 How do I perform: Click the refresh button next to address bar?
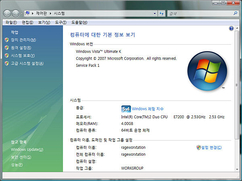click(162, 14)
